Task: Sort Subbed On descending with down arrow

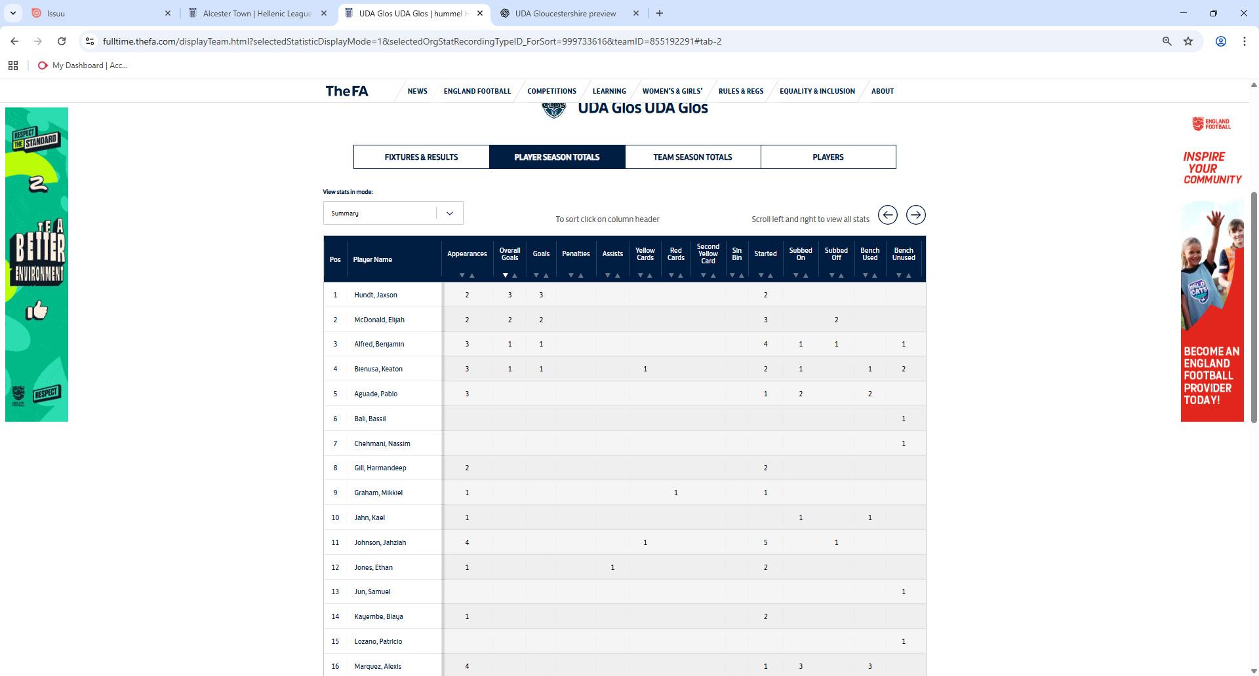Action: point(796,276)
